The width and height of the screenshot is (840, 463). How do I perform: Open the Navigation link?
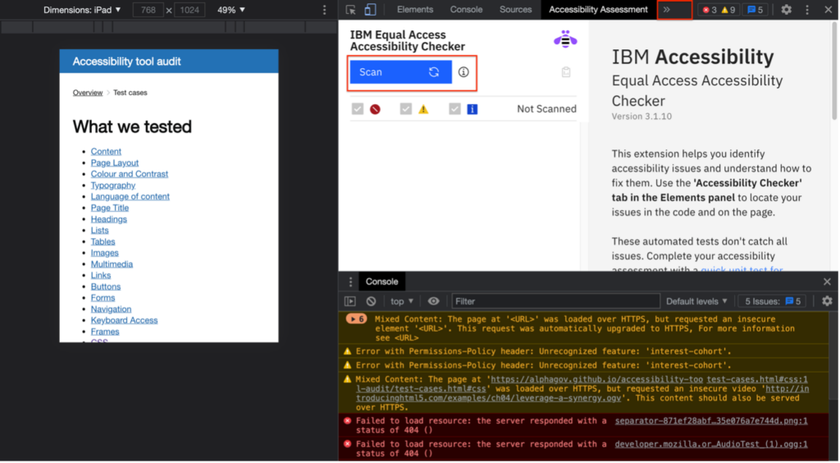111,309
